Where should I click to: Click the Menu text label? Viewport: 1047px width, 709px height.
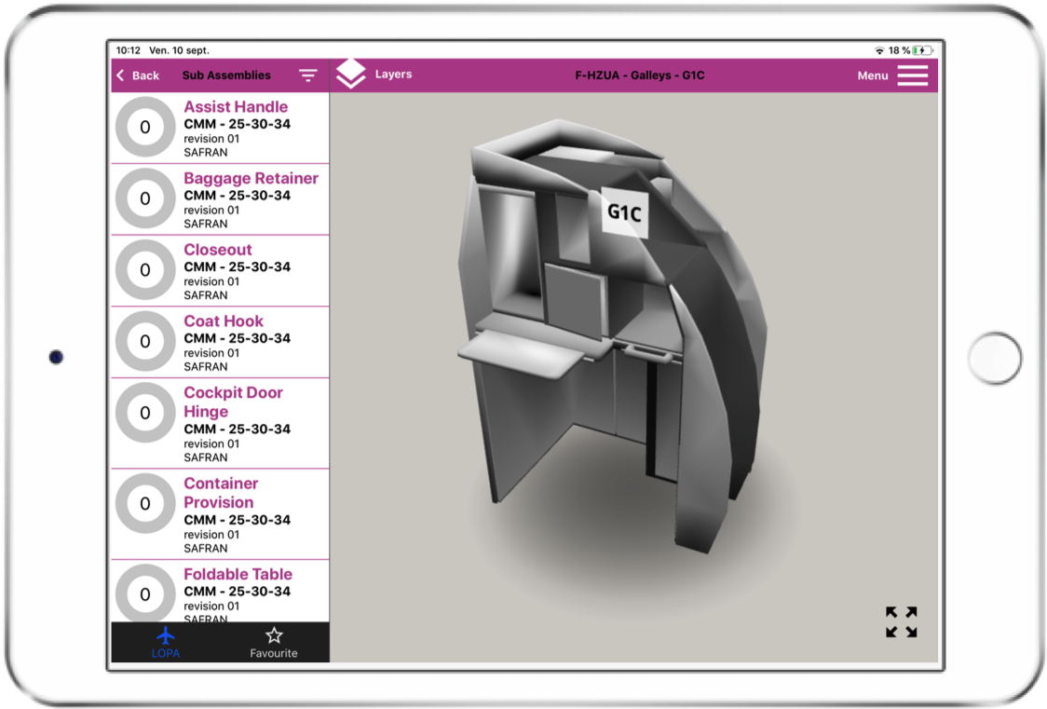873,75
